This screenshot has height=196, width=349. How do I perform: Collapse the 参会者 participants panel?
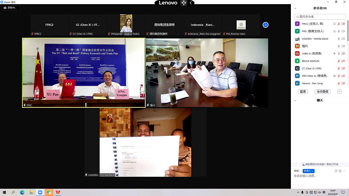295,8
